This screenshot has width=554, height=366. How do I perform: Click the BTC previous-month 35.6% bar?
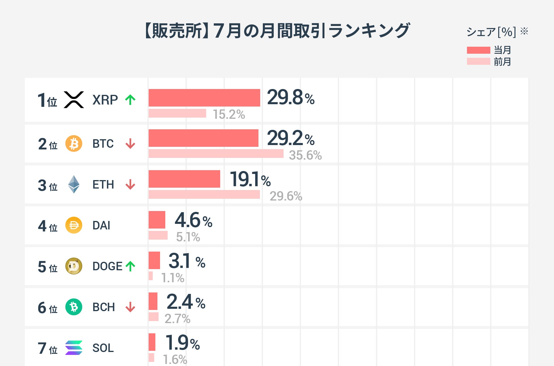tap(216, 154)
